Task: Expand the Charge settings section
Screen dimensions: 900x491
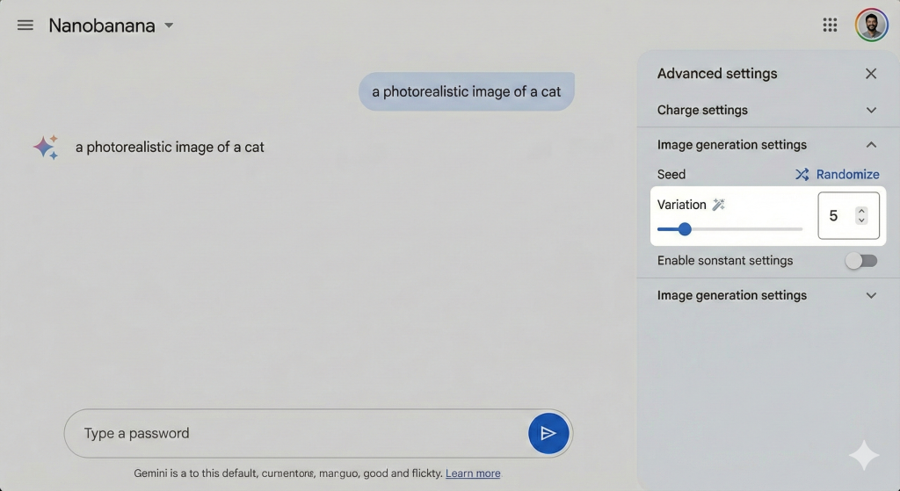Action: tap(871, 110)
